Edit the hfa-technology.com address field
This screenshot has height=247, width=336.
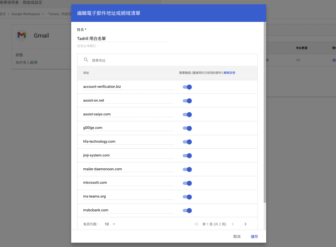[x=129, y=142]
